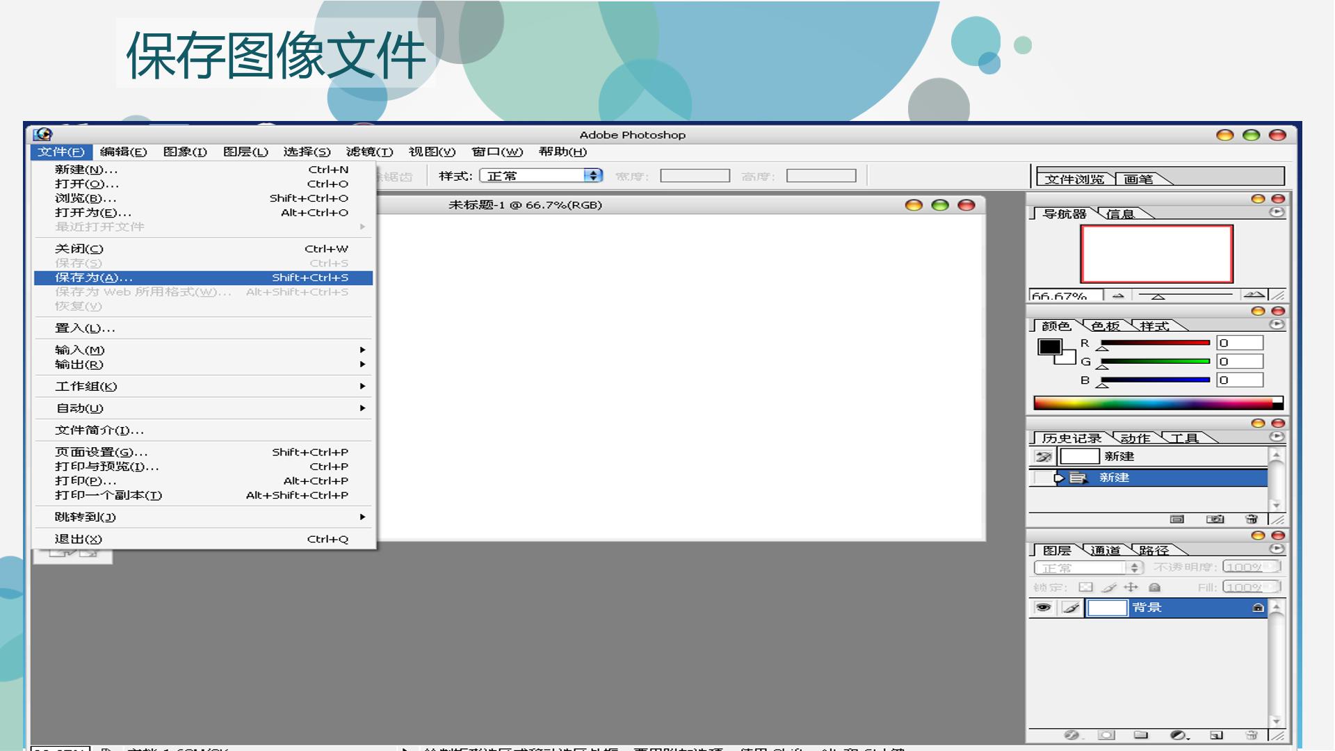Image resolution: width=1335 pixels, height=751 pixels.
Task: Create new fill or adjustment layer
Action: pos(1179,735)
